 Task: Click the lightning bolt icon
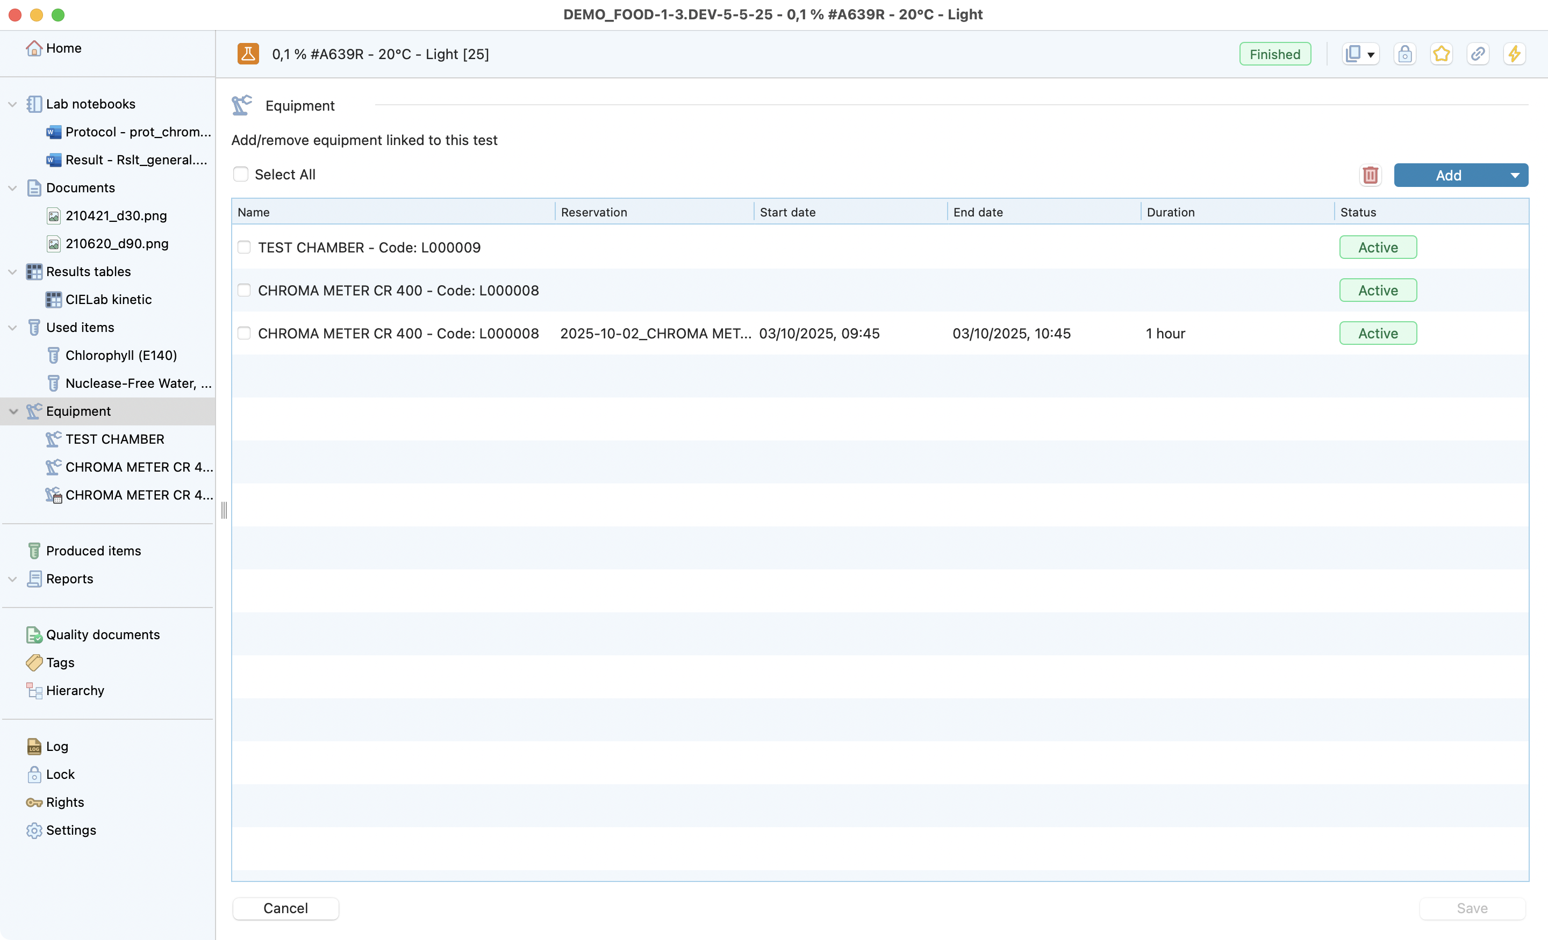point(1514,54)
